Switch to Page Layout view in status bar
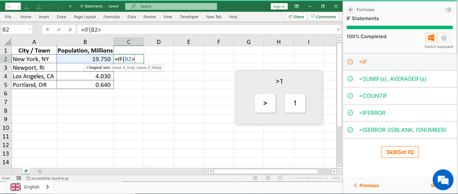Image resolution: width=458 pixels, height=194 pixels. [x=267, y=178]
